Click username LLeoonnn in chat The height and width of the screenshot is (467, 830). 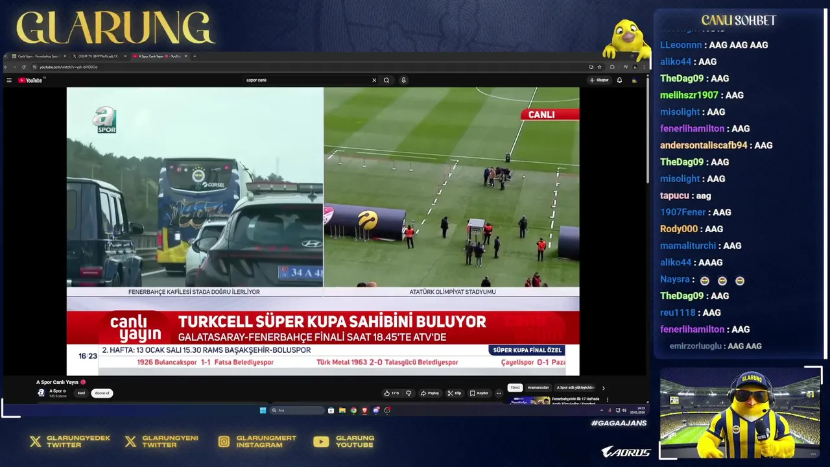681,45
